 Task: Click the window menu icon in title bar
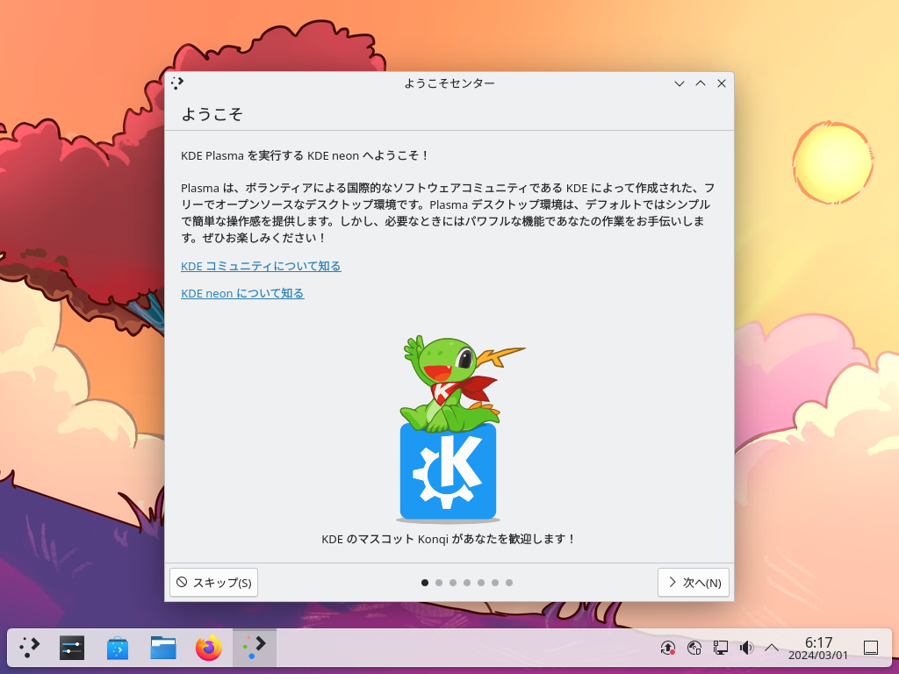point(177,83)
